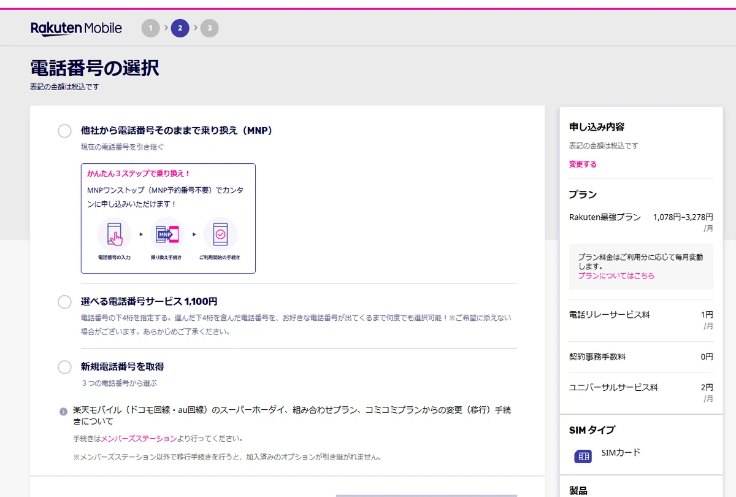The image size is (736, 497).
Task: Click the MNP 乗り換え手続き icon
Action: (167, 234)
